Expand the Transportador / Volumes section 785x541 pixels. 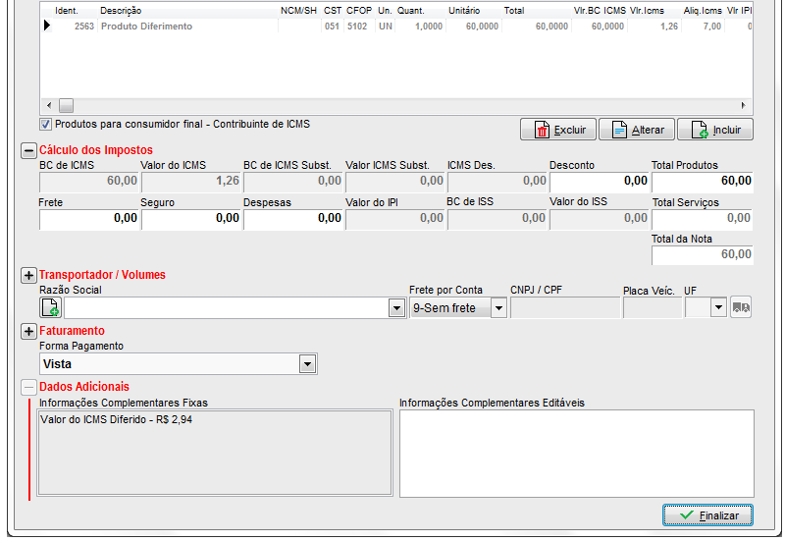coord(28,275)
